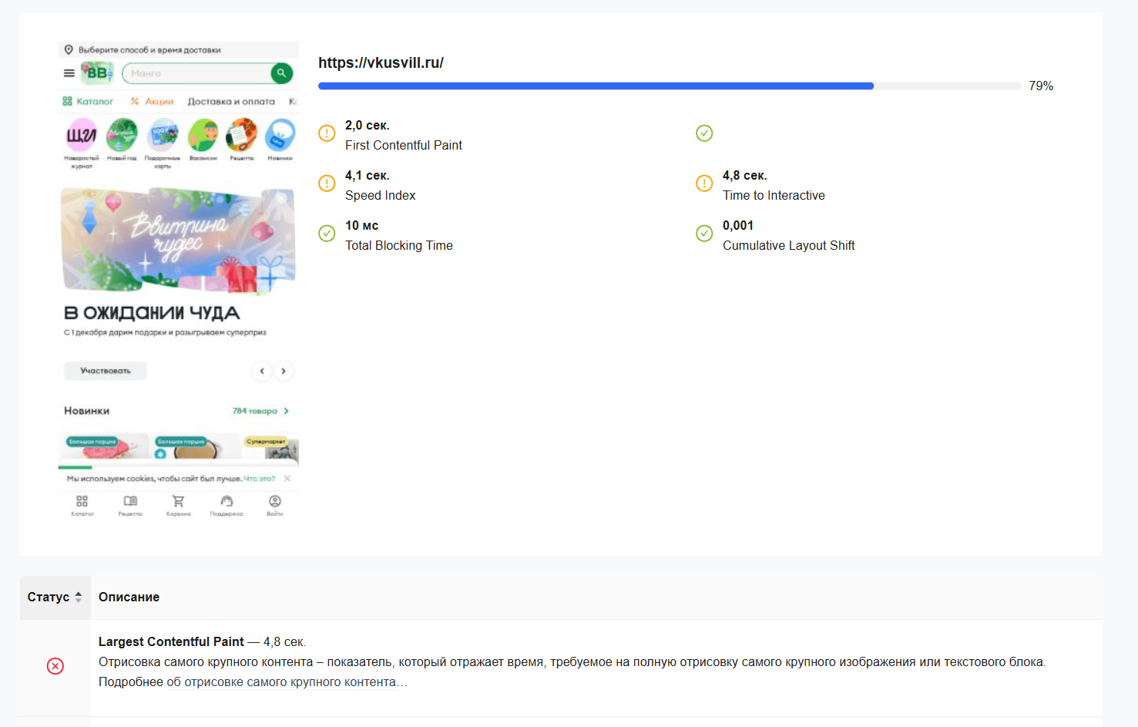Click the Рецепты book icon in the bottom bar
Screen dimensions: 1138x727
(x=130, y=501)
